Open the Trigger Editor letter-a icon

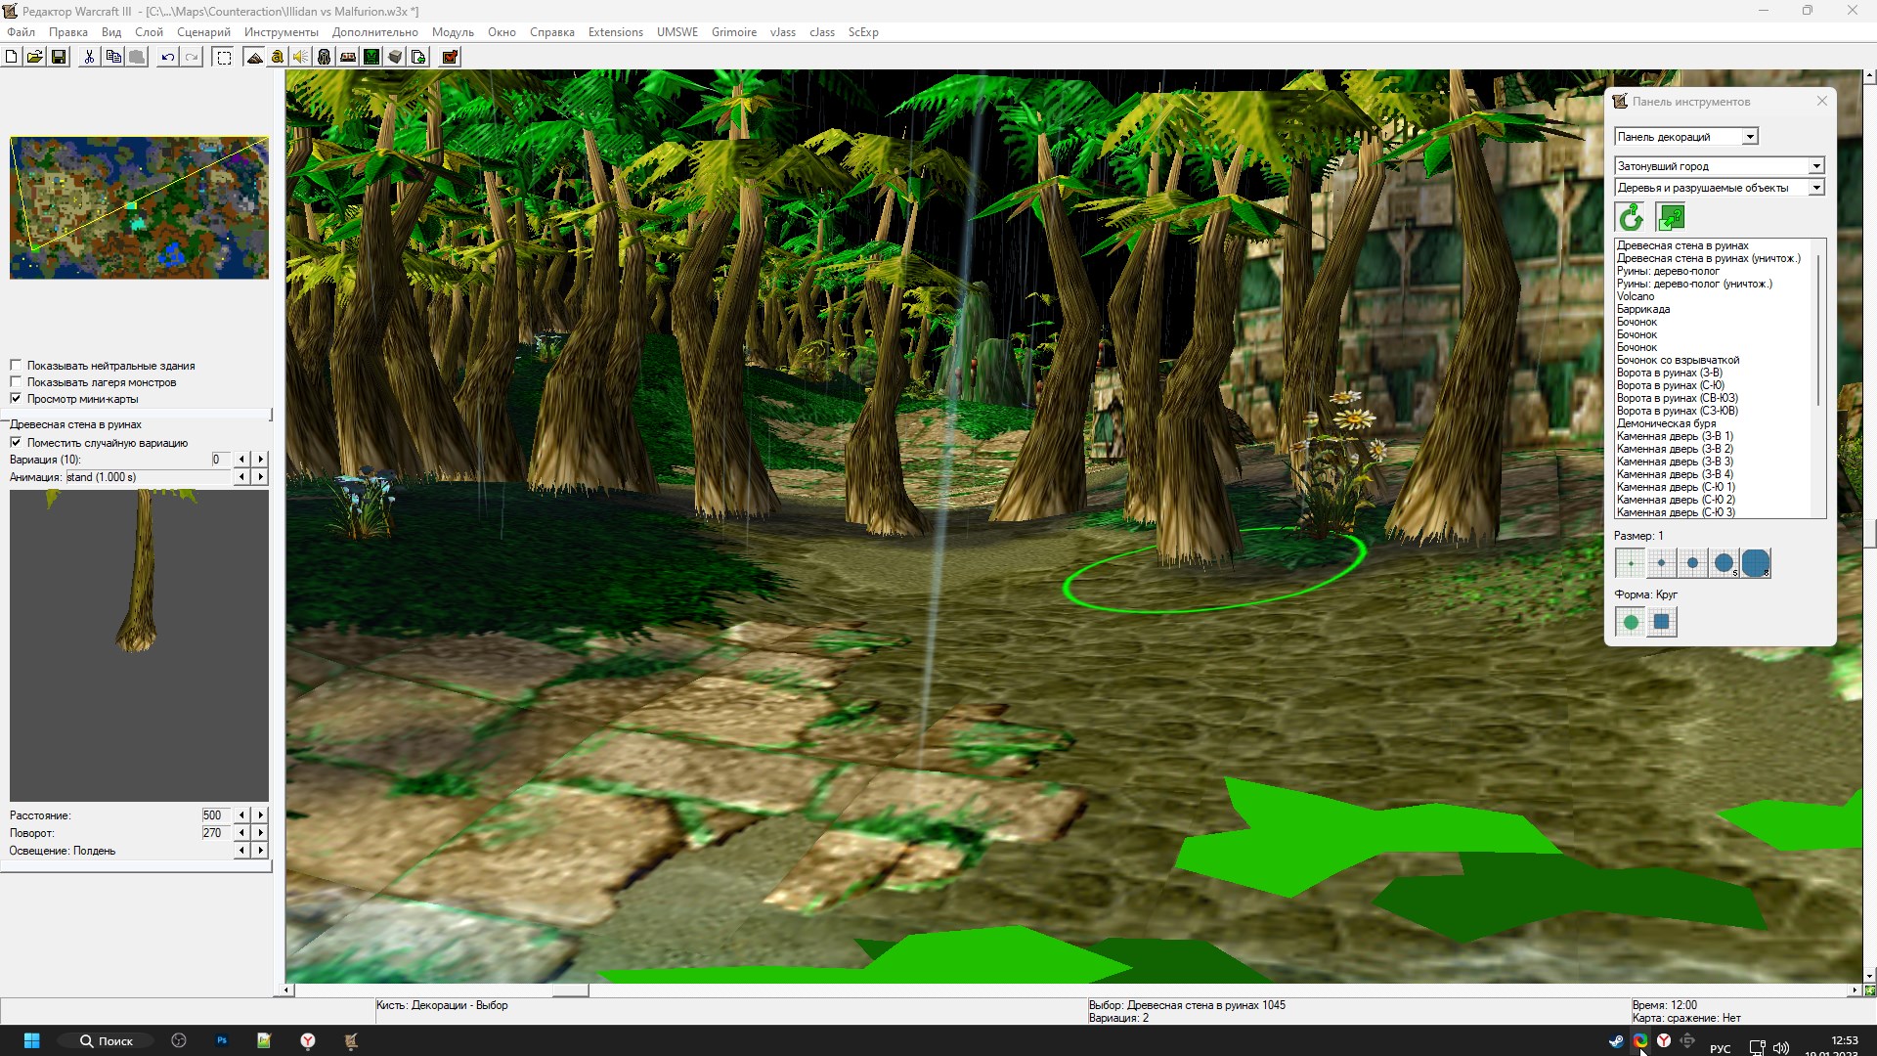(x=278, y=57)
